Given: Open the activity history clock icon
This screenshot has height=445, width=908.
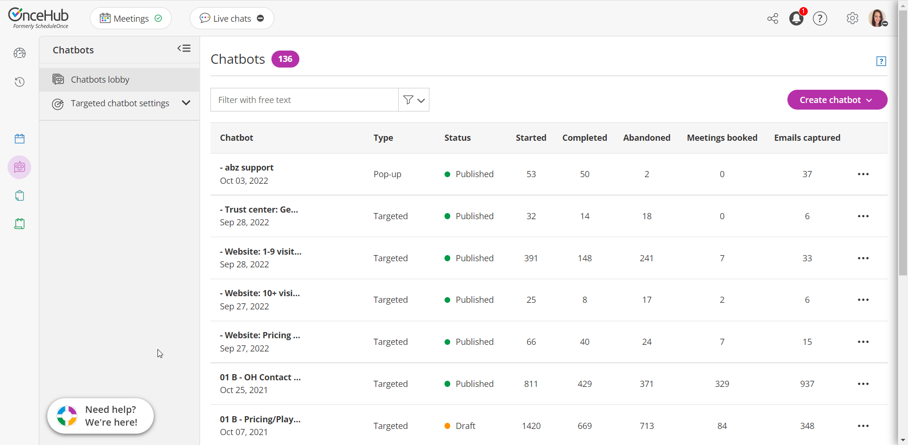Looking at the screenshot, I should pos(19,82).
